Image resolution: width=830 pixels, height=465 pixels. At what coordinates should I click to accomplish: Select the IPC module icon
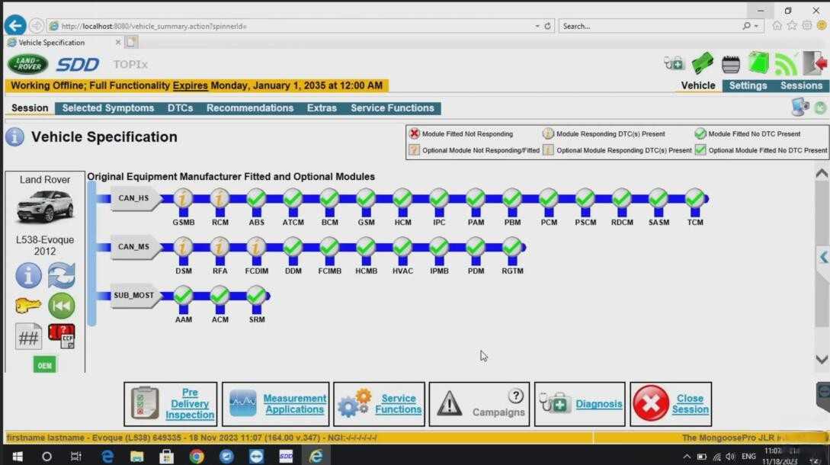click(439, 199)
